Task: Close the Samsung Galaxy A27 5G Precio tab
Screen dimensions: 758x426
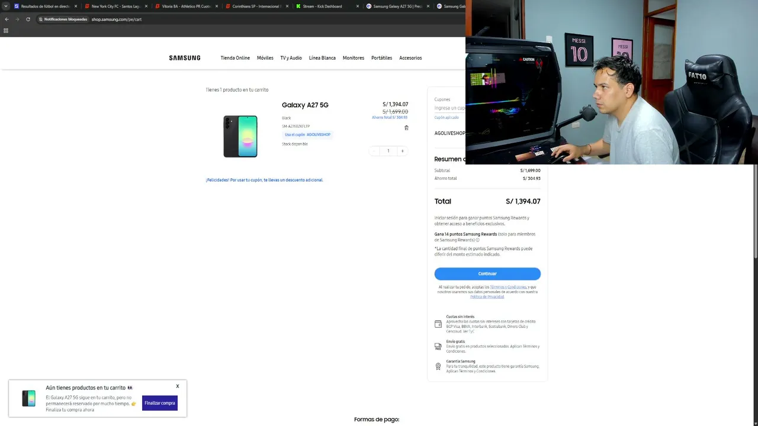Action: [428, 7]
